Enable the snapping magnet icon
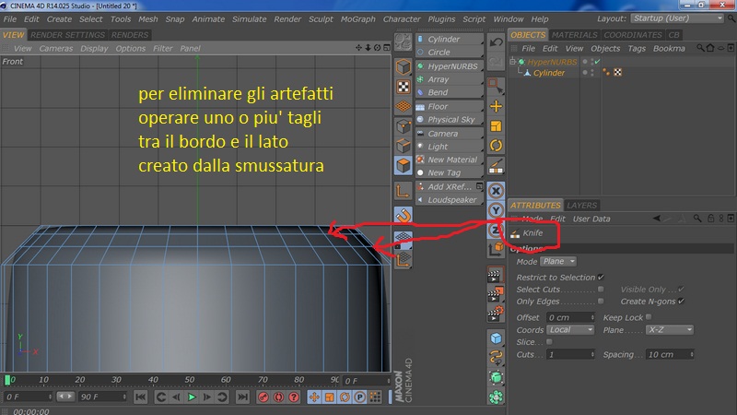The image size is (737, 415). [x=404, y=216]
